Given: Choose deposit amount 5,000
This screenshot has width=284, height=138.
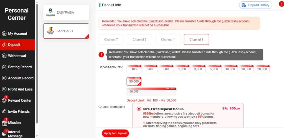Looking at the screenshot, I should coord(214,69).
